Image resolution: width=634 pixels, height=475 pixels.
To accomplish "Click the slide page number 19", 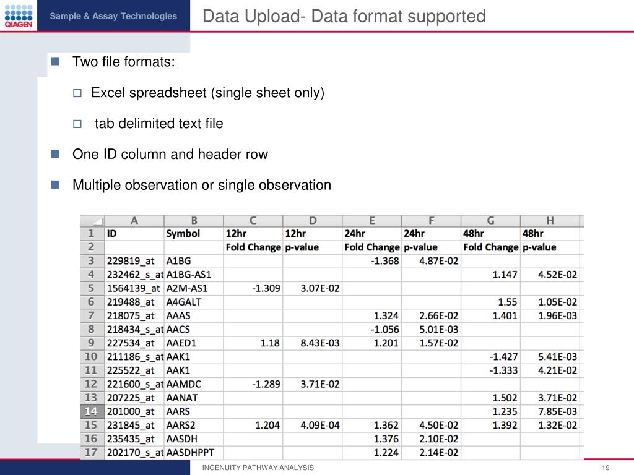I will point(606,468).
